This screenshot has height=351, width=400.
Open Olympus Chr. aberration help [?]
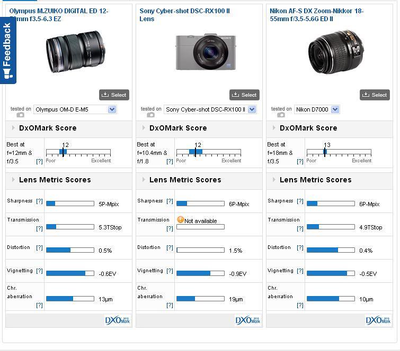(x=39, y=305)
